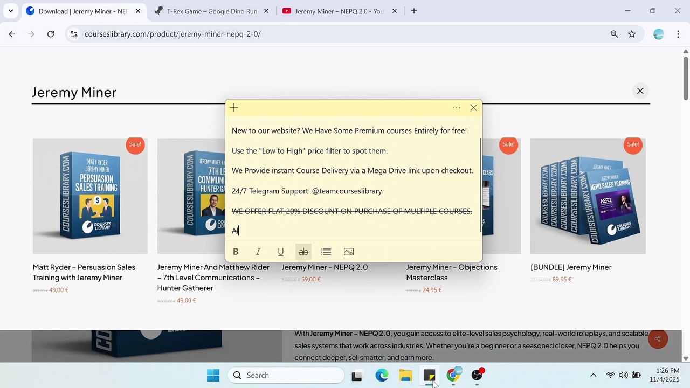Click the Sale badge on the Bundle product

[x=633, y=144]
